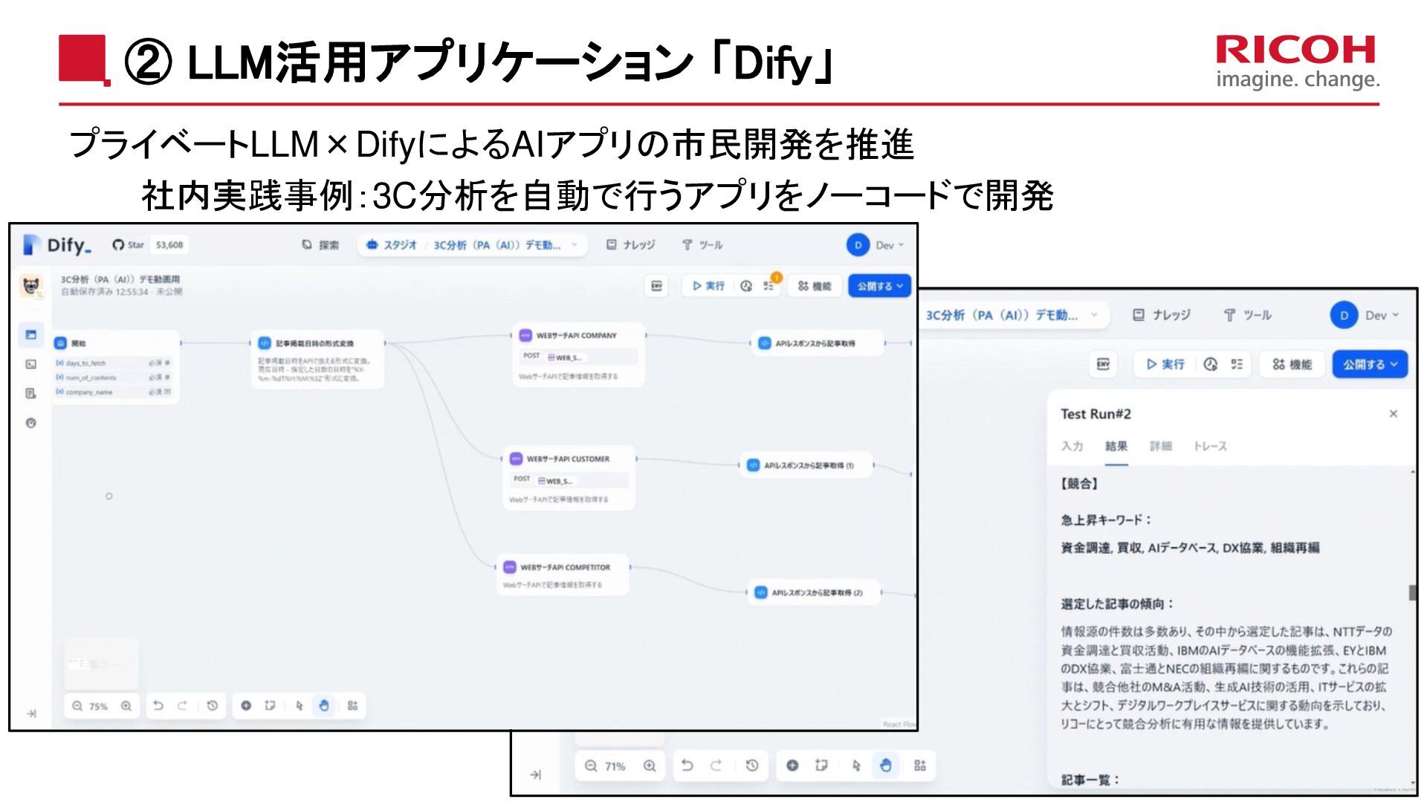This screenshot has width=1427, height=802.
Task: Add node plus icon in left window
Action: [246, 705]
